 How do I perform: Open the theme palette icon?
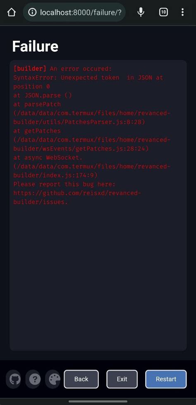[55, 379]
